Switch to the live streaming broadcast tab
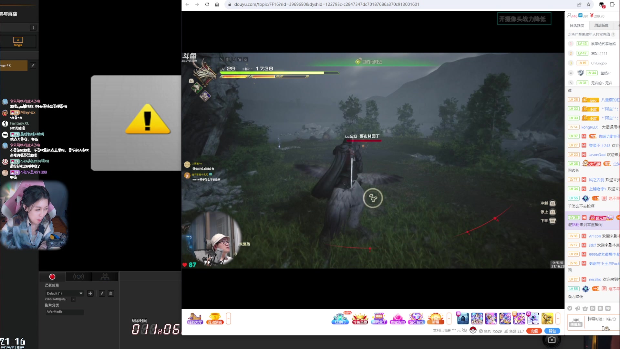 point(78,277)
